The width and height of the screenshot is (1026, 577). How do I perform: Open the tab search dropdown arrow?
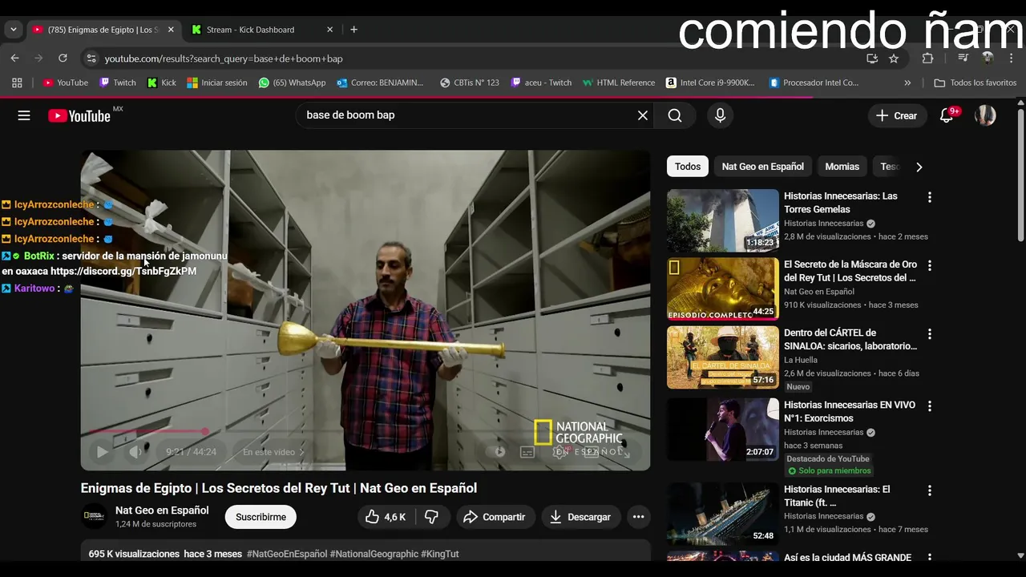click(x=13, y=30)
